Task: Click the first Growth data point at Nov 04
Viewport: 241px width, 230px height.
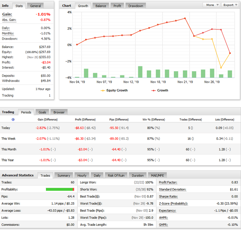Action: [77, 45]
